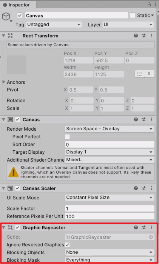
Task: Click the Pos Y field
Action: pyautogui.click(x=109, y=60)
